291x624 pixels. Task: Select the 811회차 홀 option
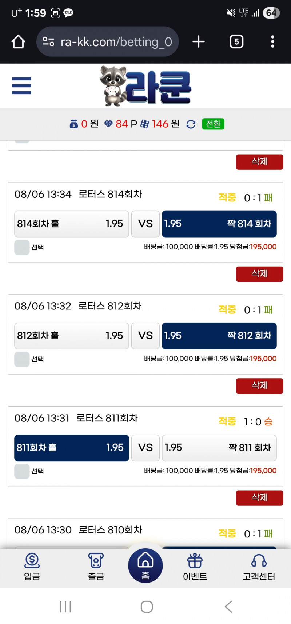click(72, 448)
